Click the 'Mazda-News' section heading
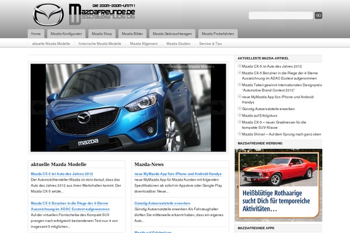The image size is (350, 233). coord(149,164)
